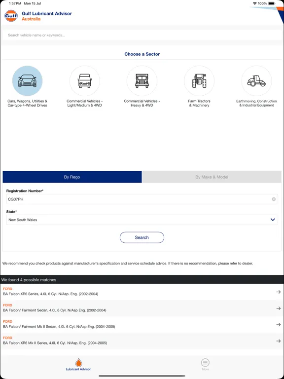This screenshot has height=379, width=284.
Task: Open arrow for Fairmont Mk II Sedan 2004-2005
Action: point(279,325)
